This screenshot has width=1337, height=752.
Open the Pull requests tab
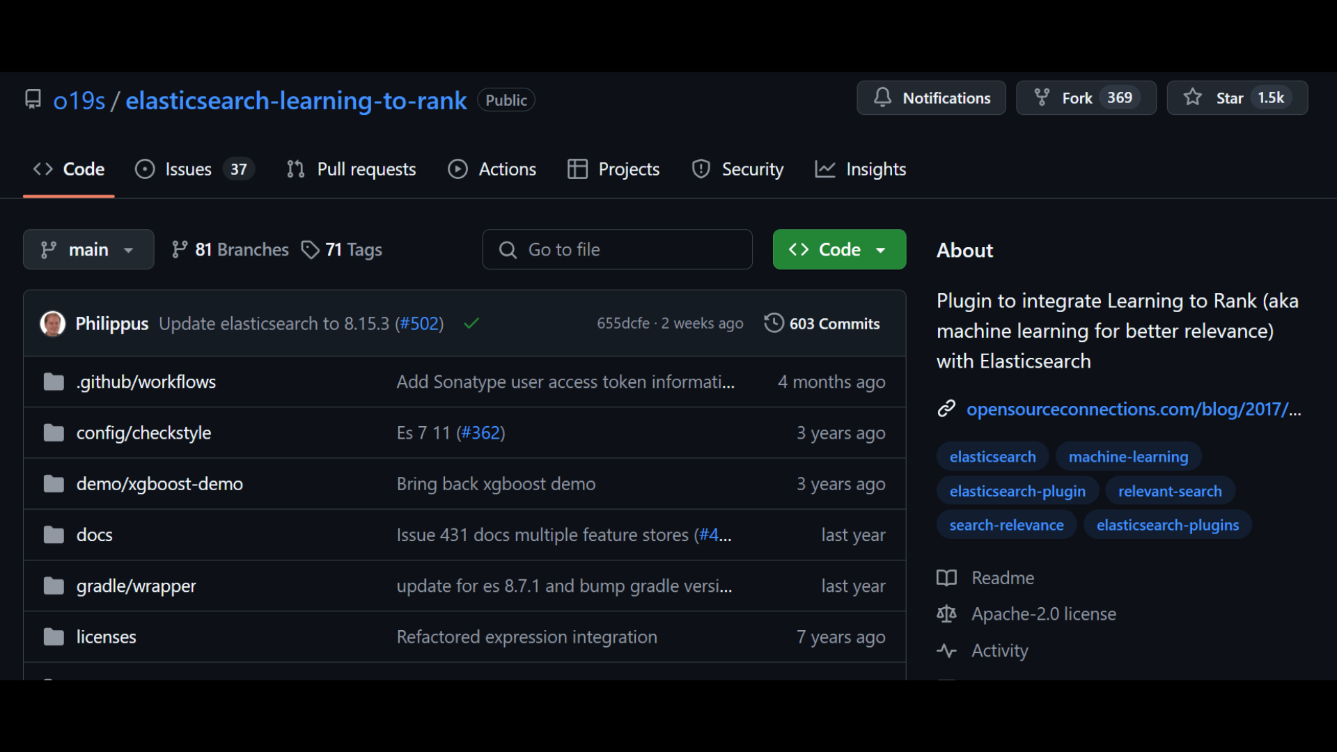pyautogui.click(x=351, y=169)
